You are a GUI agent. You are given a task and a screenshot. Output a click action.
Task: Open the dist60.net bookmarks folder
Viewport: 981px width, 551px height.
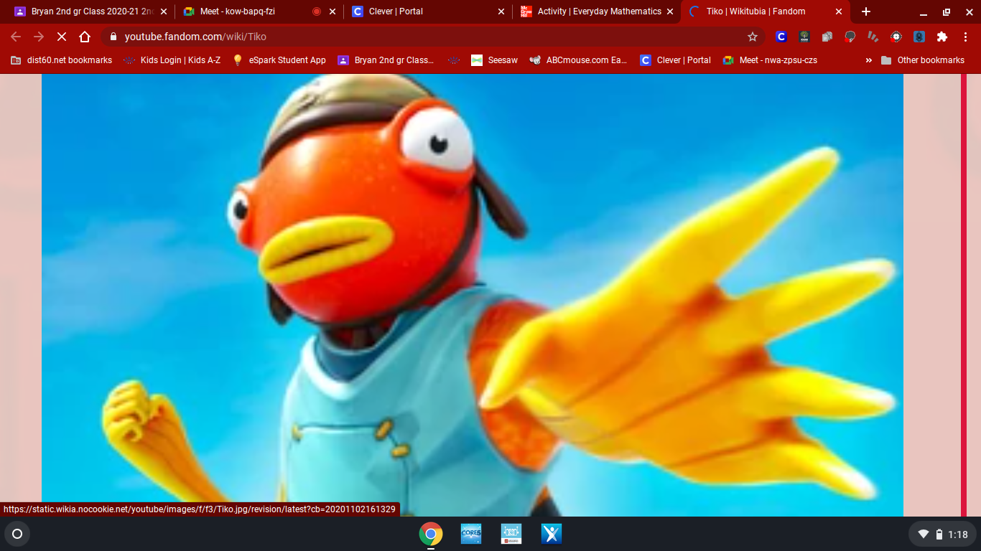62,60
